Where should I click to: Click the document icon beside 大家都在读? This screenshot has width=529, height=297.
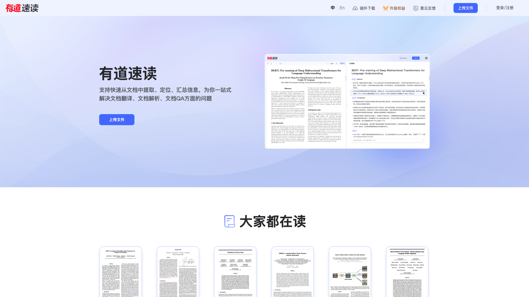pos(230,221)
